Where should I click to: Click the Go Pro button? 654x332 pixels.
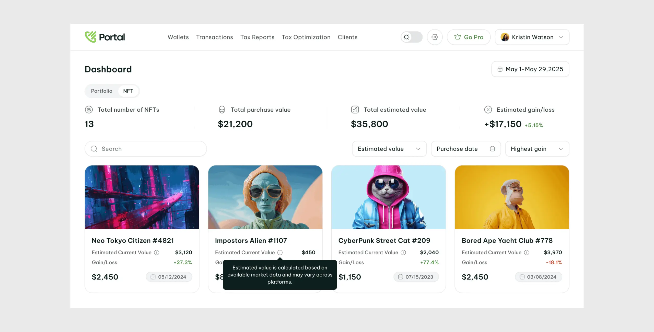pyautogui.click(x=469, y=37)
